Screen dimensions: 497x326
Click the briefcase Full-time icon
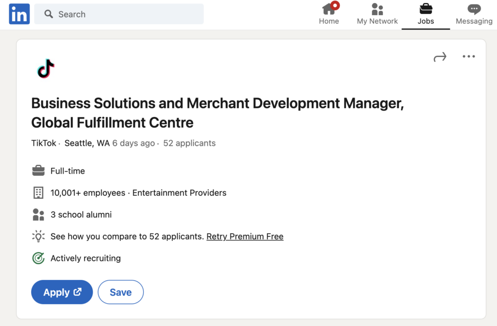tap(38, 171)
